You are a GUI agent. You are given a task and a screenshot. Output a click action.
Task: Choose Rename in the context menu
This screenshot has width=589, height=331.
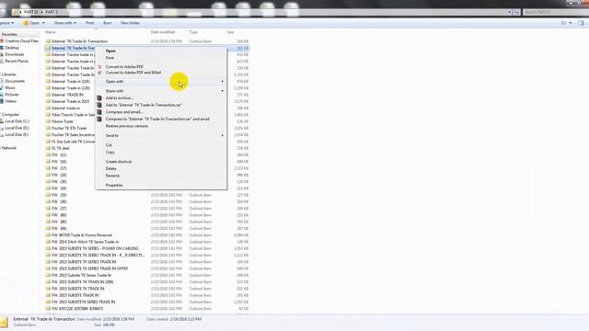(112, 176)
